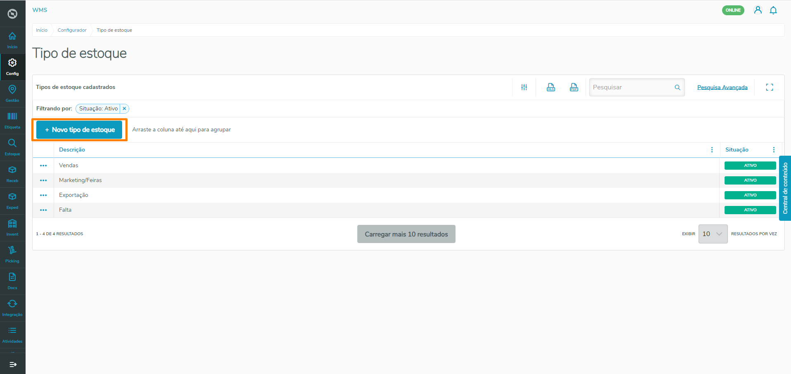The image size is (791, 374).
Task: Open the column settings sliders icon
Action: point(524,87)
